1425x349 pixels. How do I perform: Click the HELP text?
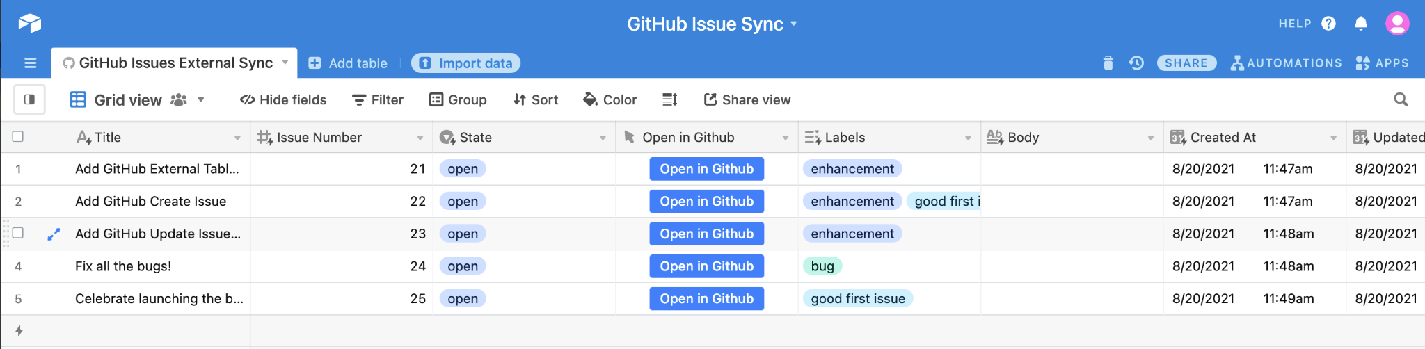tap(1295, 24)
